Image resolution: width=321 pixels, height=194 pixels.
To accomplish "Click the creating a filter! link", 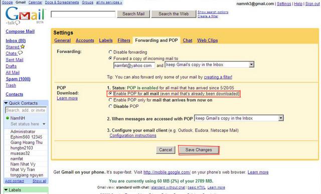I will pos(218,77).
